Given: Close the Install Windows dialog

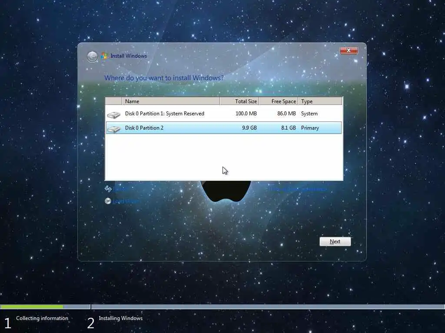Looking at the screenshot, I should point(349,50).
